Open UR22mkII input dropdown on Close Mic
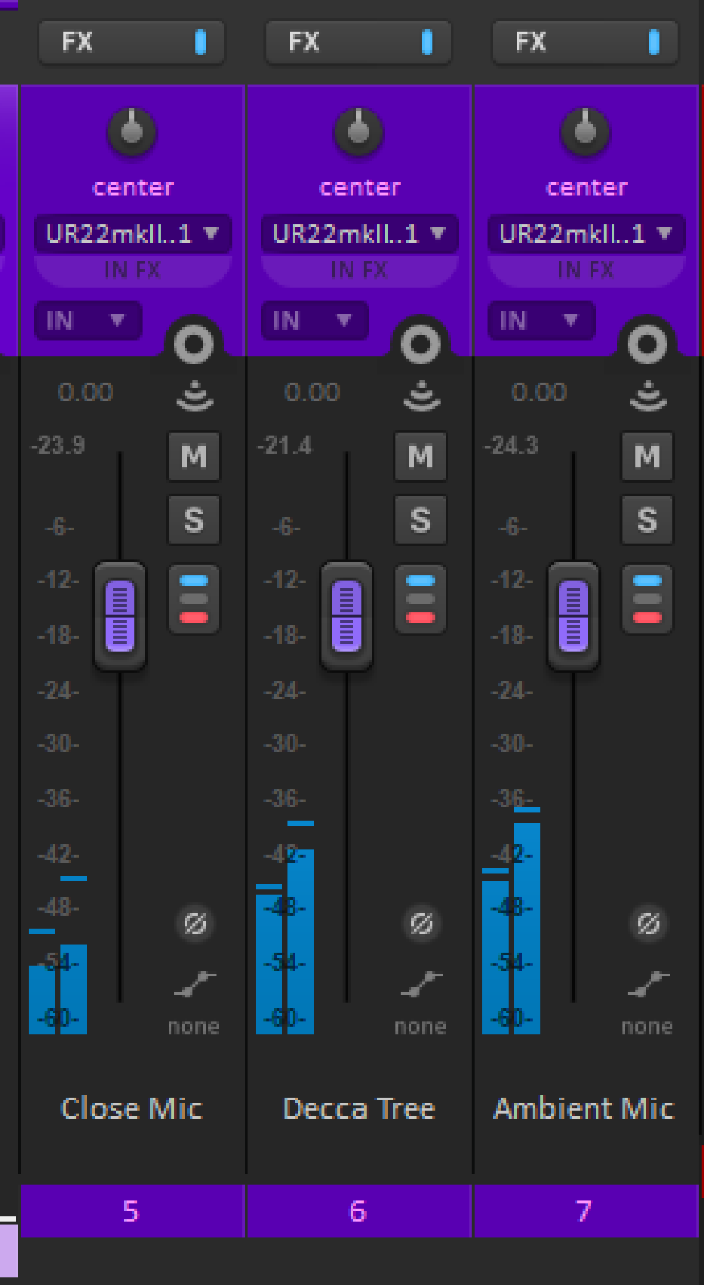The image size is (704, 1285). point(133,234)
